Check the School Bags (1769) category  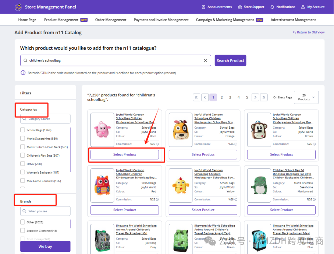point(22,130)
